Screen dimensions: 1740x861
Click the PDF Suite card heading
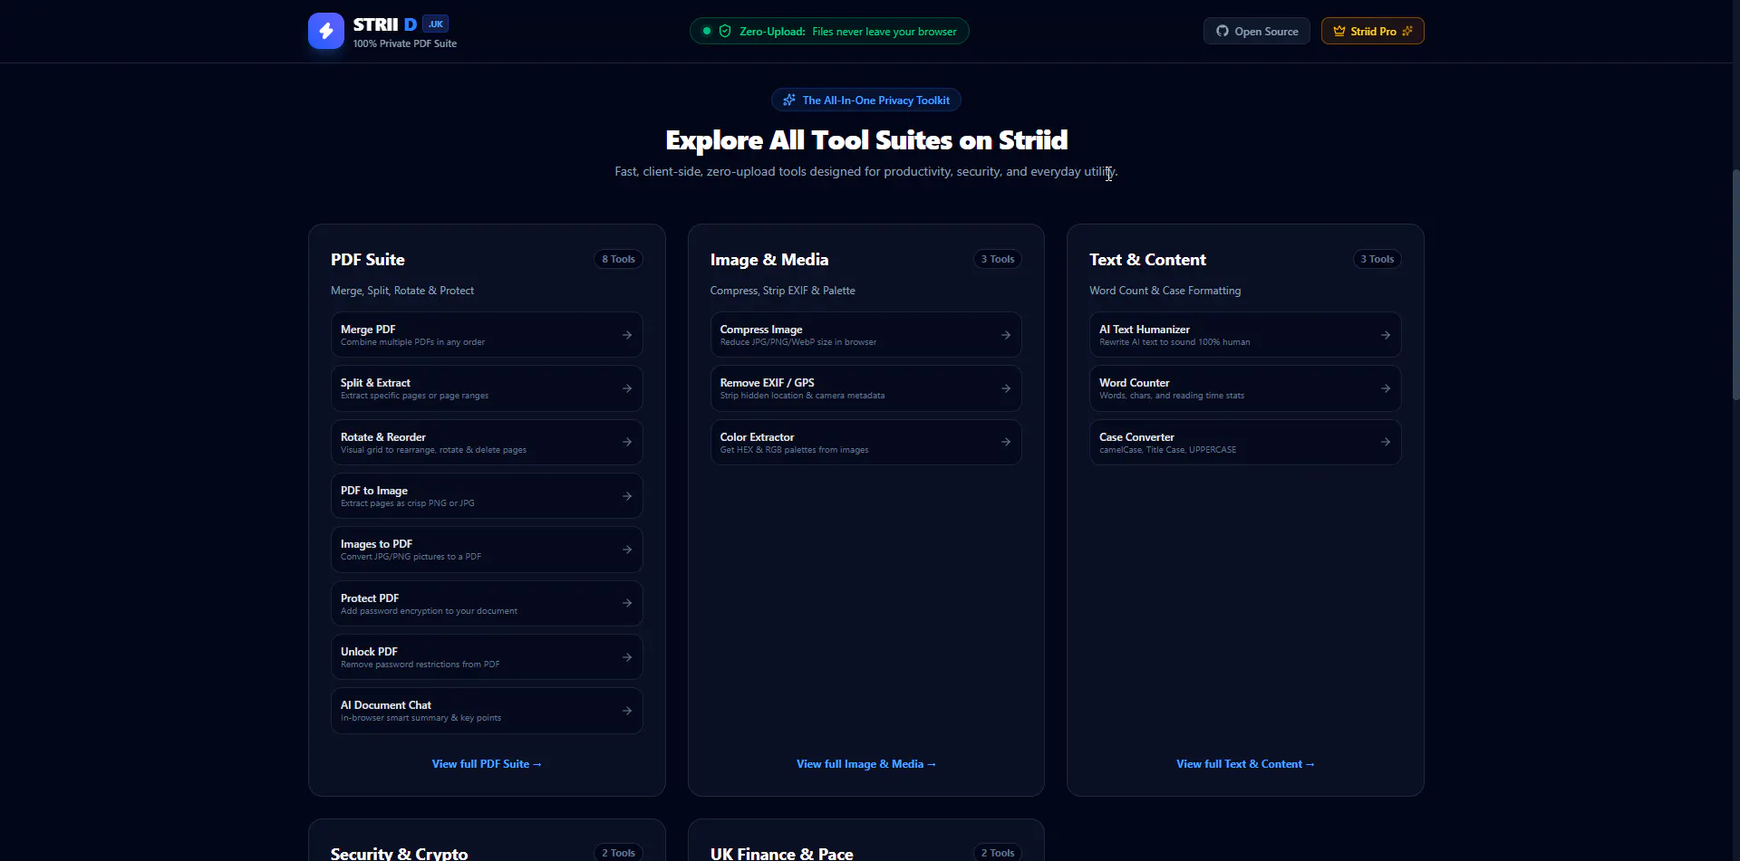368,260
